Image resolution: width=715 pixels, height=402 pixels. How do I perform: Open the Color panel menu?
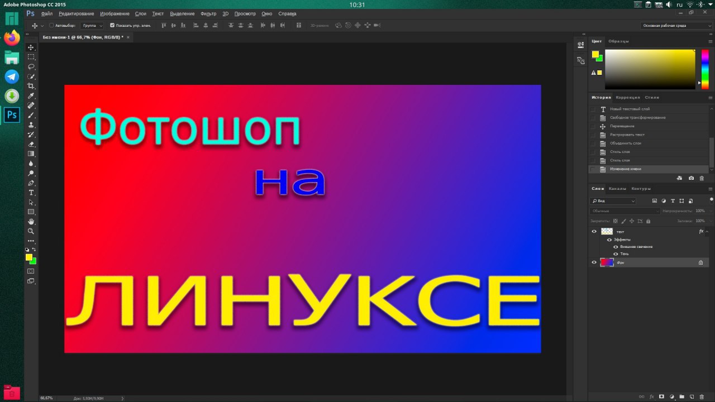711,41
